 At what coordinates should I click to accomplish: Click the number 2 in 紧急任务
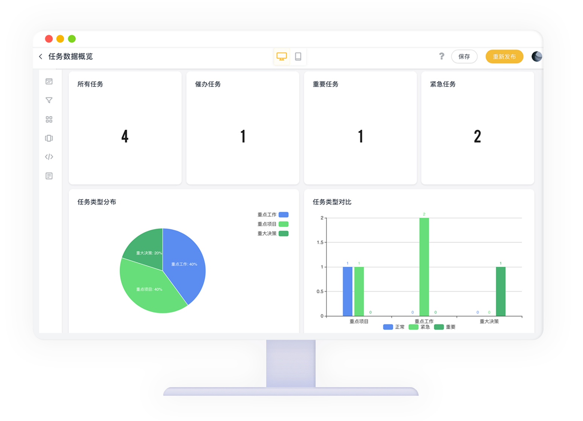478,136
